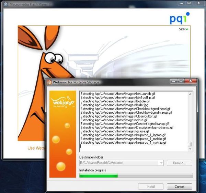Minimize the Macromedia Flash Player window
Viewport: 206px width, 193px height.
(182, 3)
